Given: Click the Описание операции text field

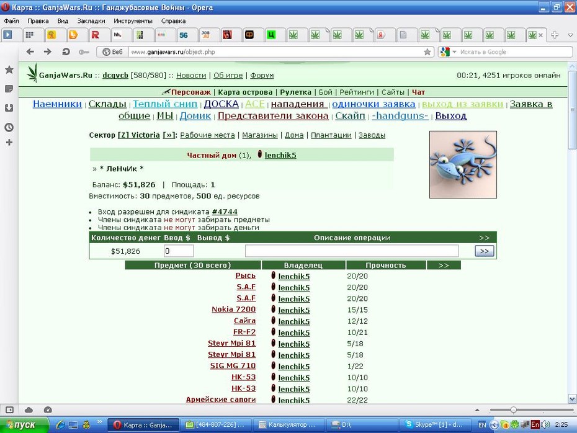Looking at the screenshot, I should point(352,251).
